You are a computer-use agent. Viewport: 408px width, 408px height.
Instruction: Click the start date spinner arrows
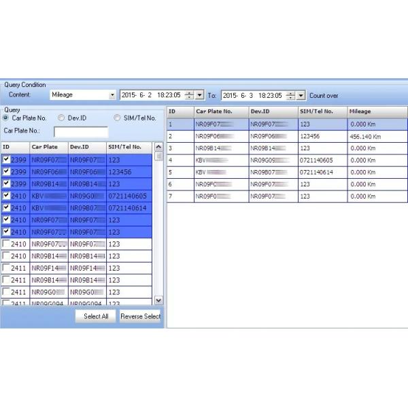[190, 95]
